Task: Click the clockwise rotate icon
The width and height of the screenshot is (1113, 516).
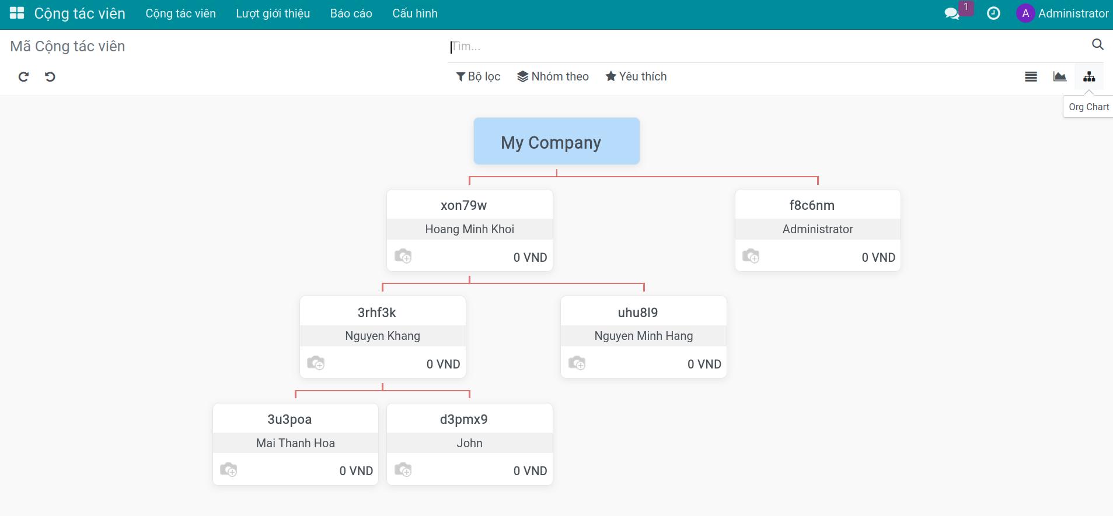Action: coord(23,76)
